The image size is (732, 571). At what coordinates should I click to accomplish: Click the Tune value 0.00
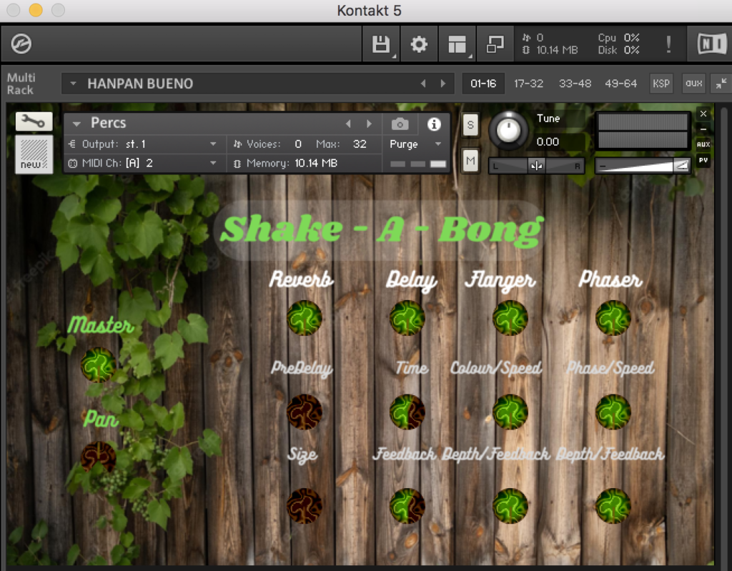(548, 141)
